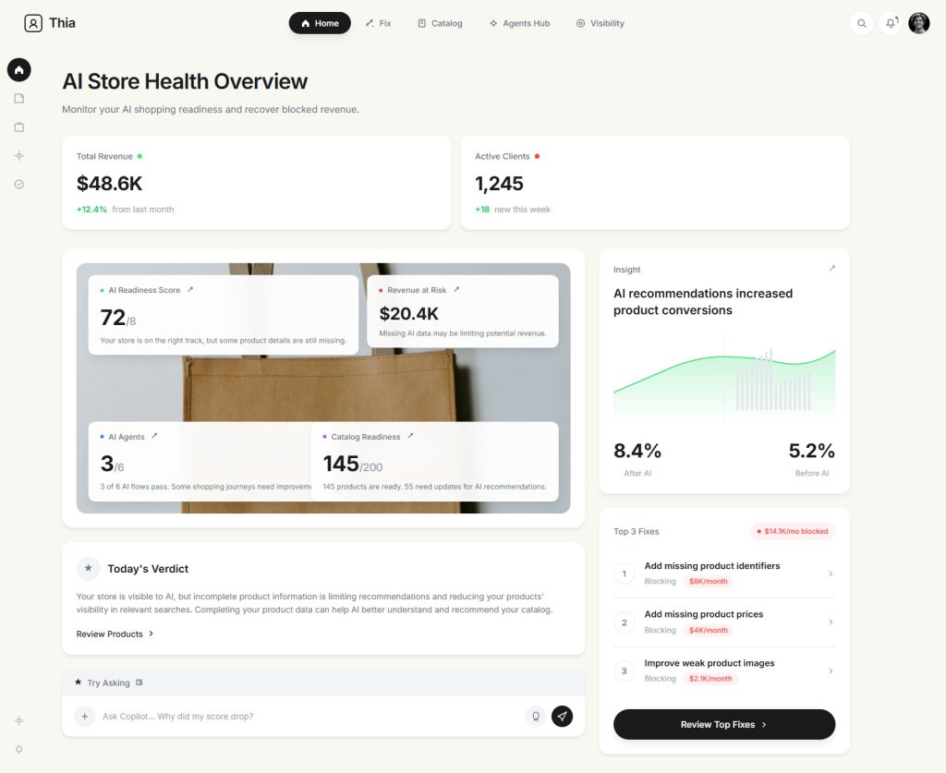The image size is (946, 773).
Task: Select the catalog bag icon in left sidebar
Action: pyautogui.click(x=18, y=127)
